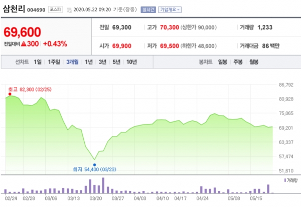Click the 전일 value 69,300

click(x=122, y=27)
